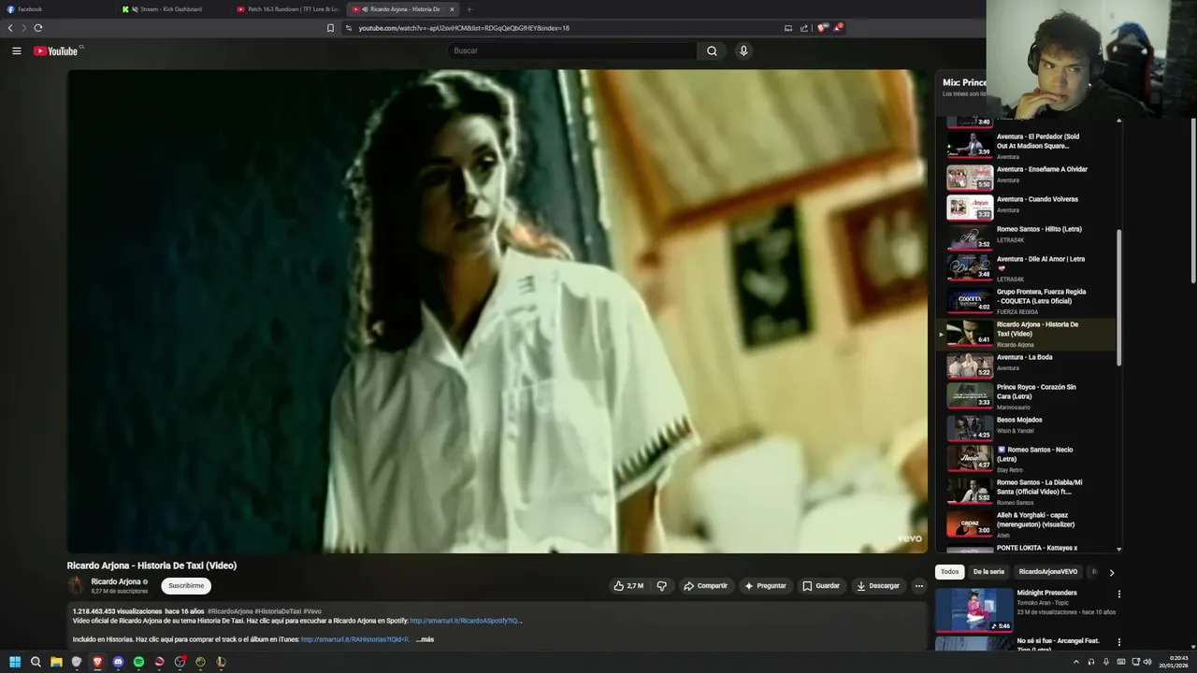Open the Spotify smarturl link in description
This screenshot has width=1197, height=673.
(x=466, y=621)
